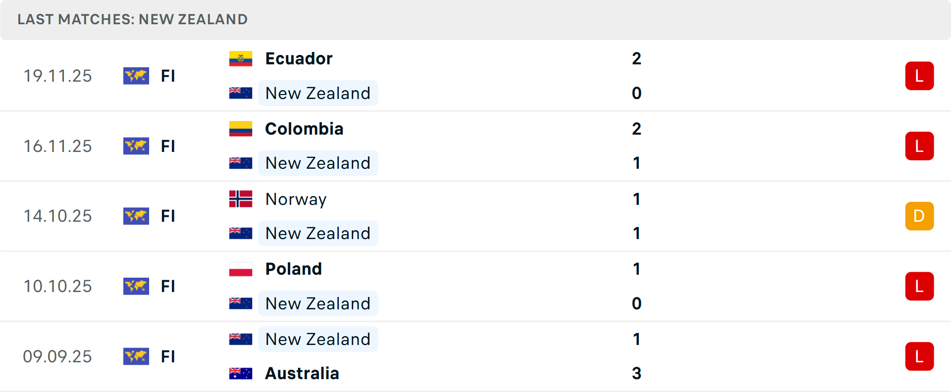951x392 pixels.
Task: Click the Poland flag icon
Action: [x=241, y=269]
